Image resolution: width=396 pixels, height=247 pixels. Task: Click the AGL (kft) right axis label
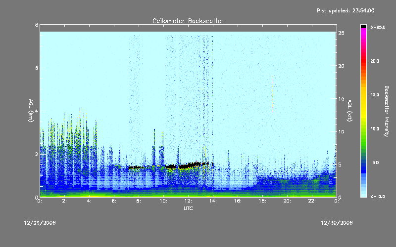click(x=349, y=111)
